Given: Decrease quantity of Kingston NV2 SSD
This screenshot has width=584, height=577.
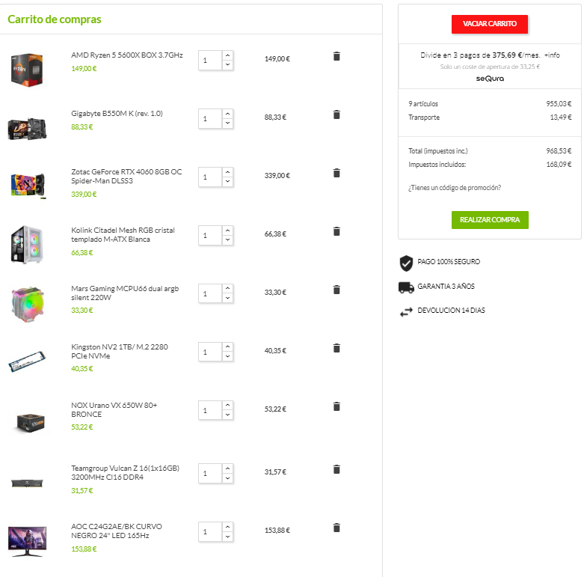Looking at the screenshot, I should pyautogui.click(x=227, y=357).
